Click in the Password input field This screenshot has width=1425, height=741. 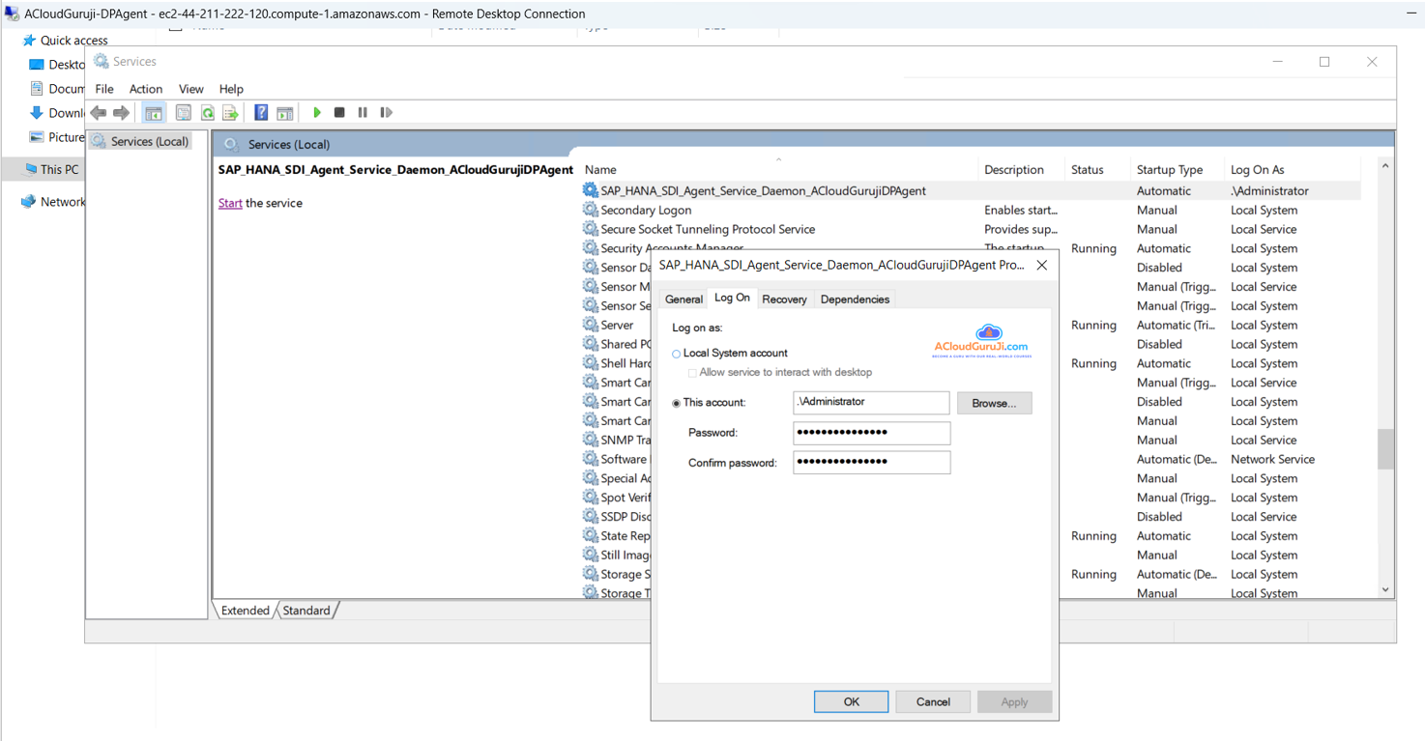pyautogui.click(x=871, y=433)
